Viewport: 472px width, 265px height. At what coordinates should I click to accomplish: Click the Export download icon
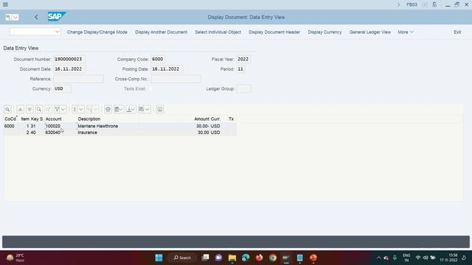tap(129, 110)
